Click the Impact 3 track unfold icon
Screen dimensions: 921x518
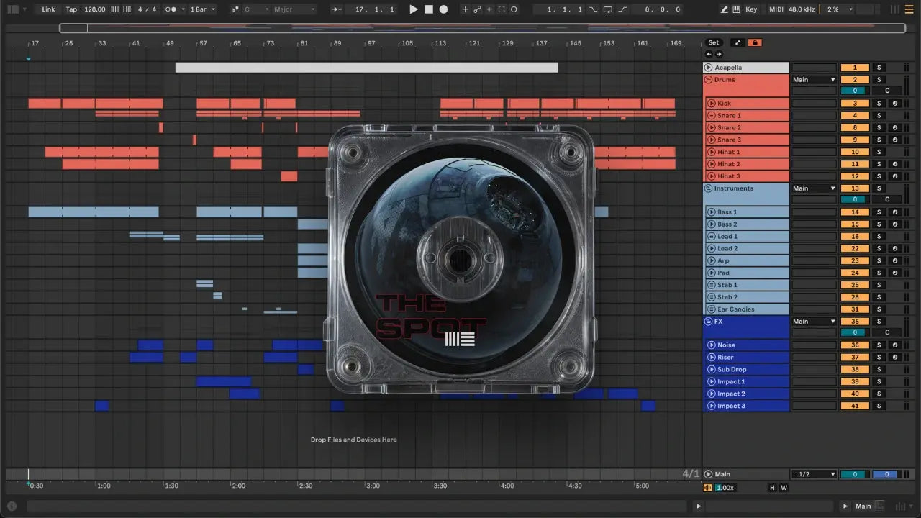[711, 406]
